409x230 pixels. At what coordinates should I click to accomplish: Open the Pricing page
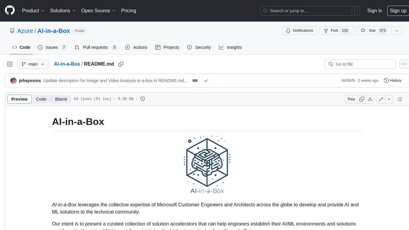tap(128, 11)
